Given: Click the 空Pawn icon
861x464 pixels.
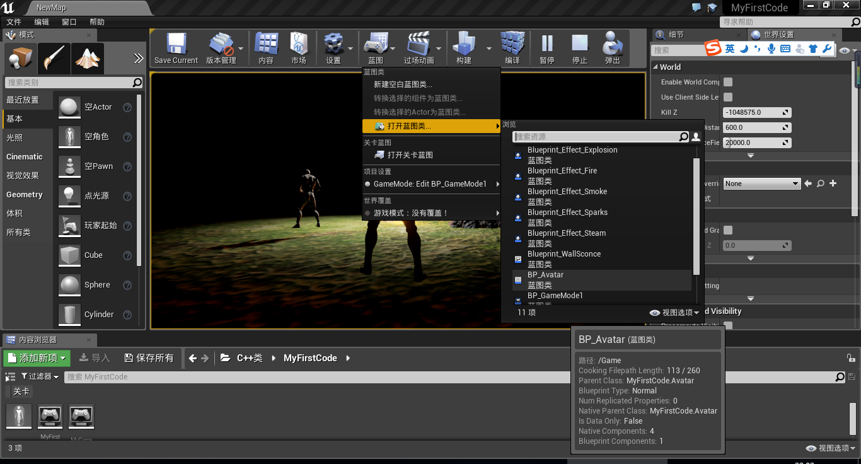Looking at the screenshot, I should click(69, 166).
